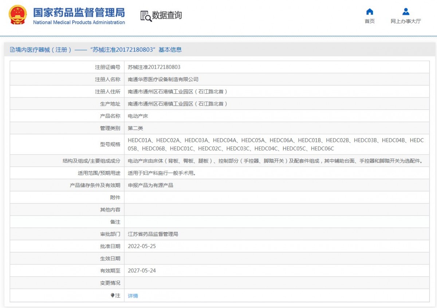437x308 pixels.
Task: Click National Medical Products Administration text
Action: pyautogui.click(x=79, y=23)
